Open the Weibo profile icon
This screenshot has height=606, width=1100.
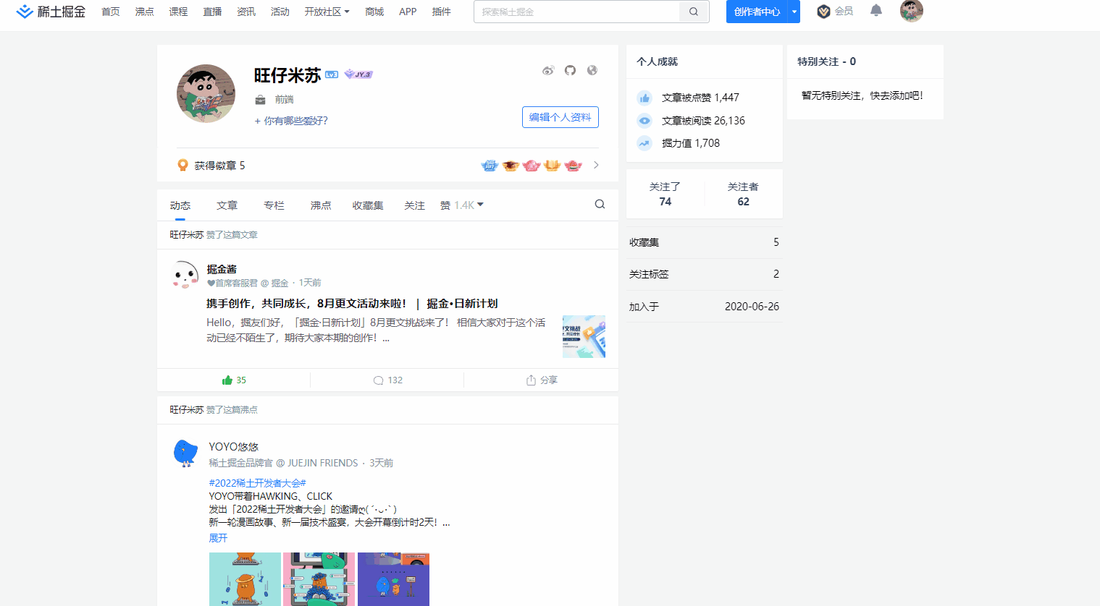point(548,70)
